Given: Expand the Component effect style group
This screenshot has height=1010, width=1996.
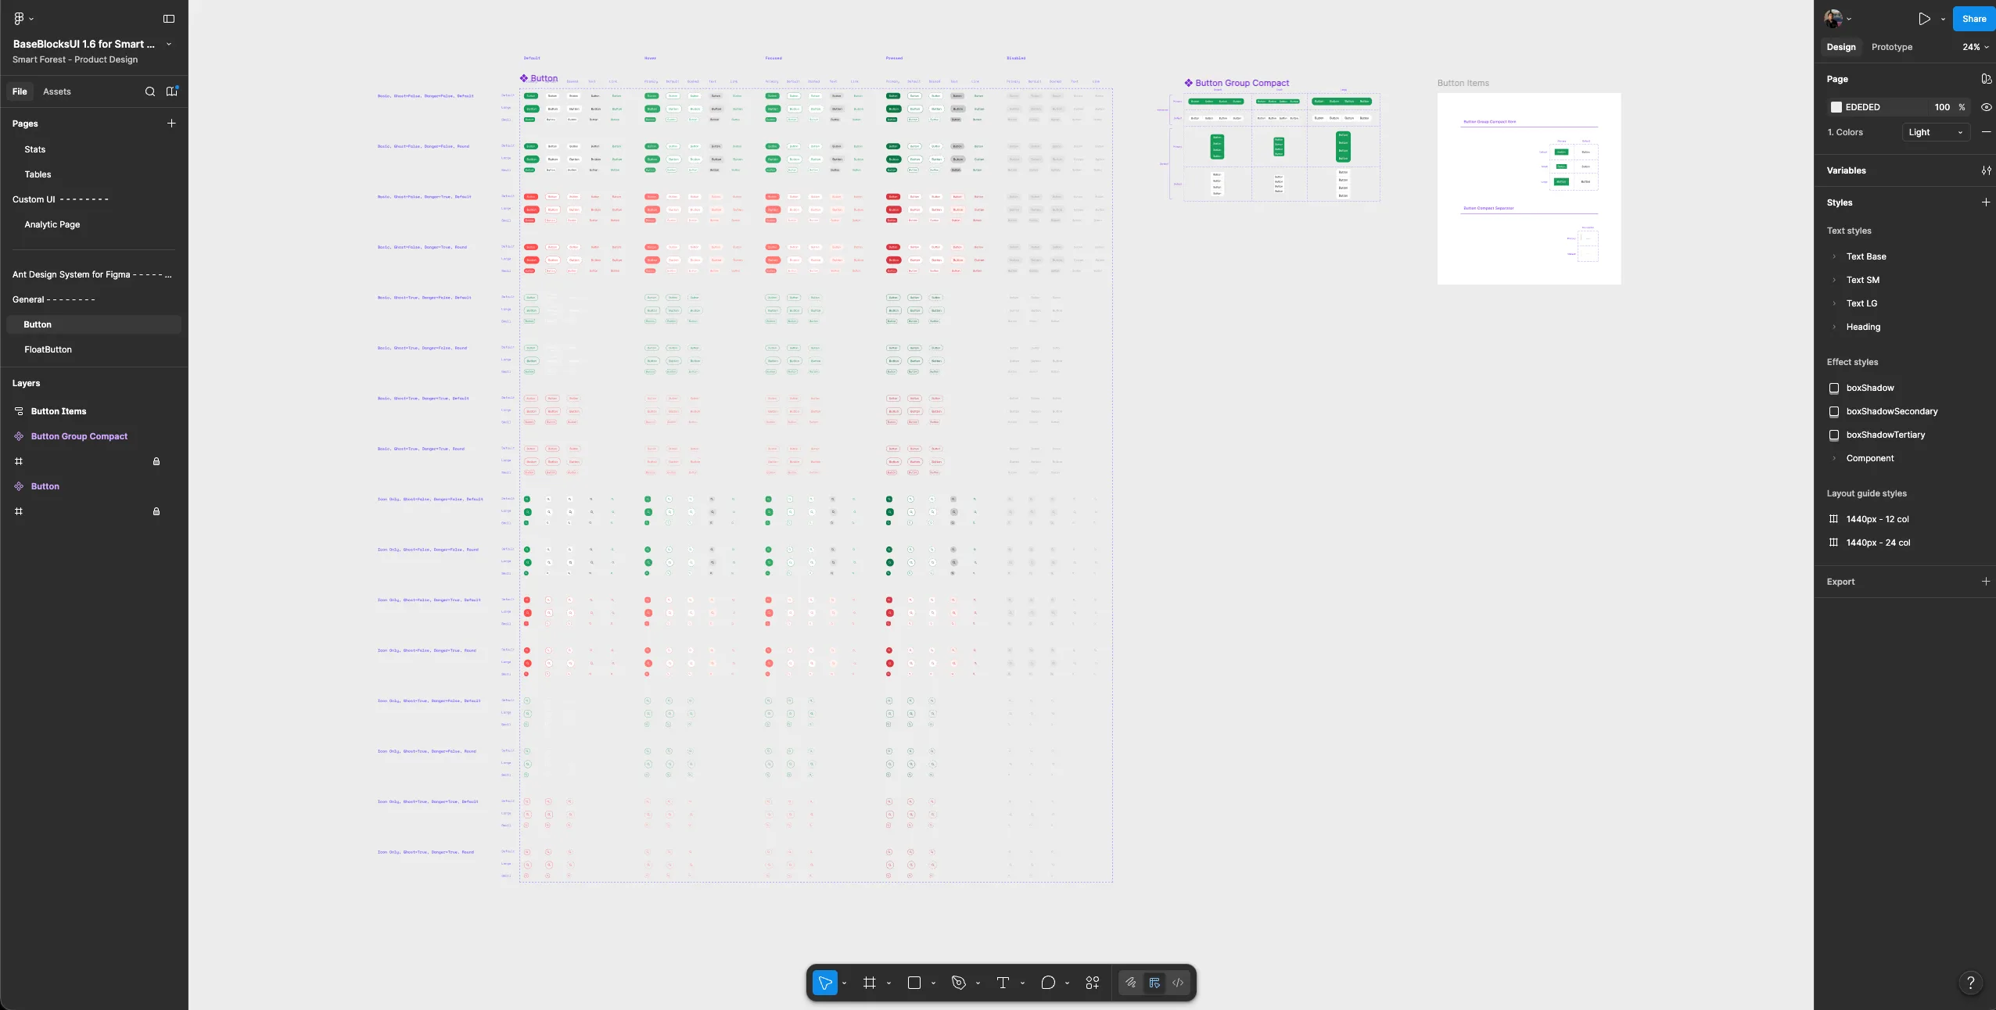Looking at the screenshot, I should (x=1834, y=458).
